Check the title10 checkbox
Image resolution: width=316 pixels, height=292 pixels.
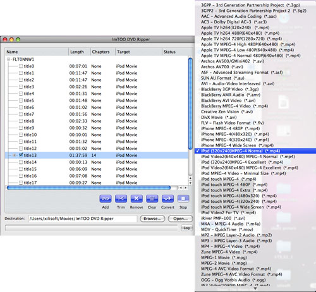coord(21,135)
